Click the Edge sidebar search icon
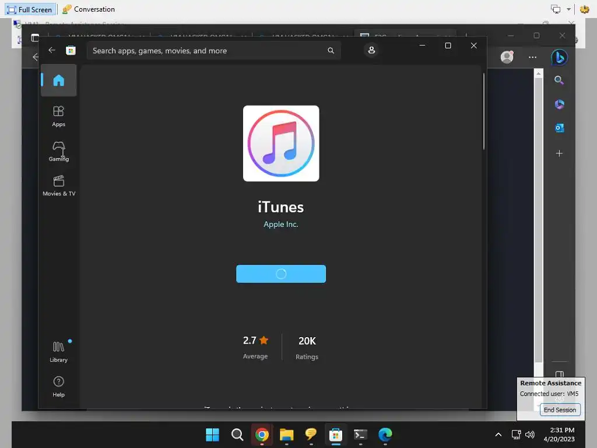Screen dimensions: 597x448 pyautogui.click(x=559, y=80)
